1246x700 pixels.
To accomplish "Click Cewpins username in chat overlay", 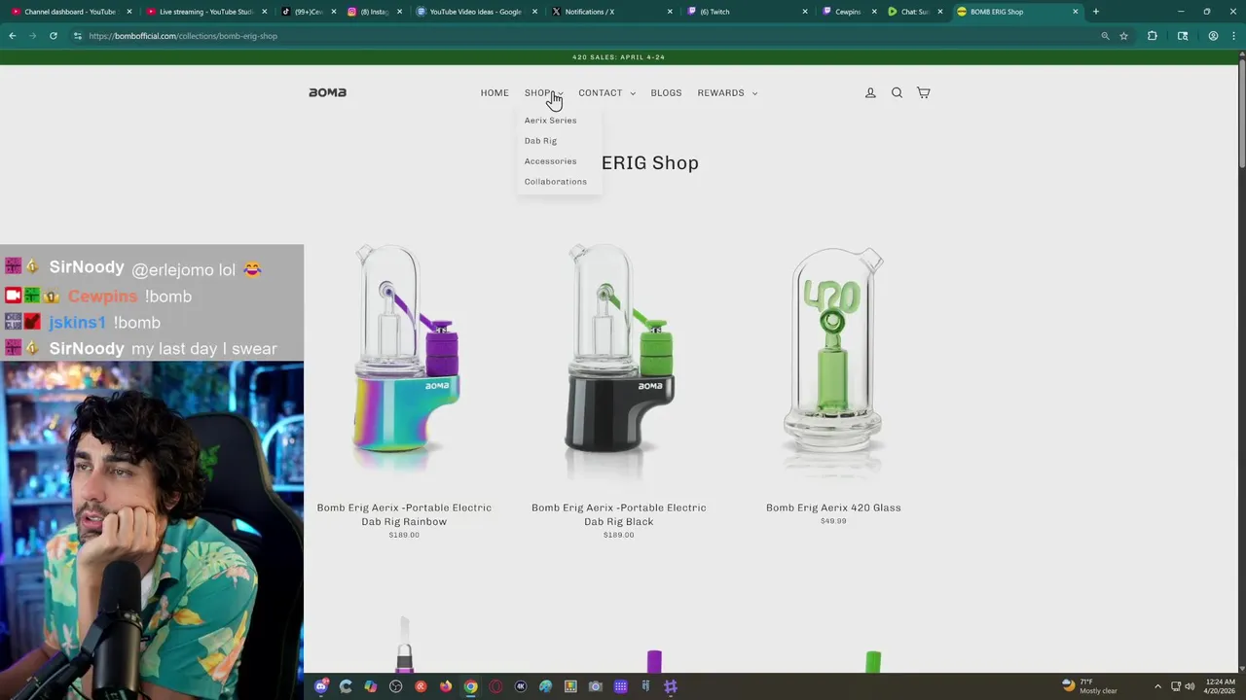I will [102, 297].
